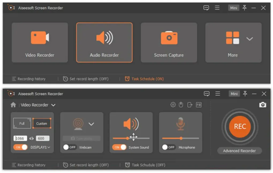Click the System Sound speaker icon
Viewport: 273px width, 173px height.
[131, 124]
